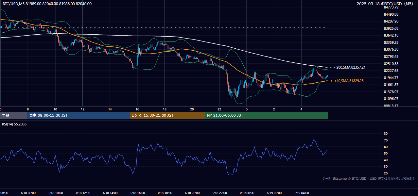Select price axis label 83359.28
Screen dimensions: 418x196
pyautogui.click(x=391, y=42)
